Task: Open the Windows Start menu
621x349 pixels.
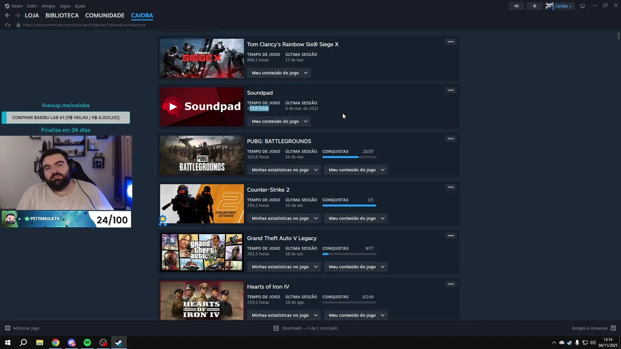Action: click(x=7, y=343)
